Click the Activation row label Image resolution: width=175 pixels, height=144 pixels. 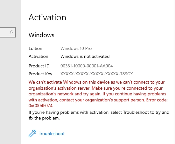click(38, 56)
